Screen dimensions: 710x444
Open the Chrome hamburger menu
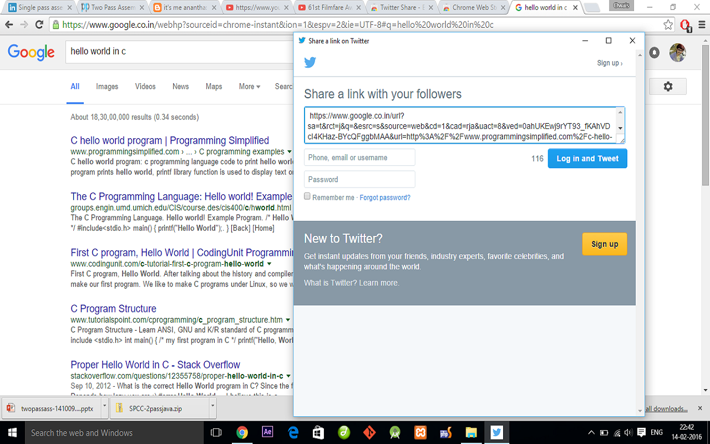coord(701,25)
